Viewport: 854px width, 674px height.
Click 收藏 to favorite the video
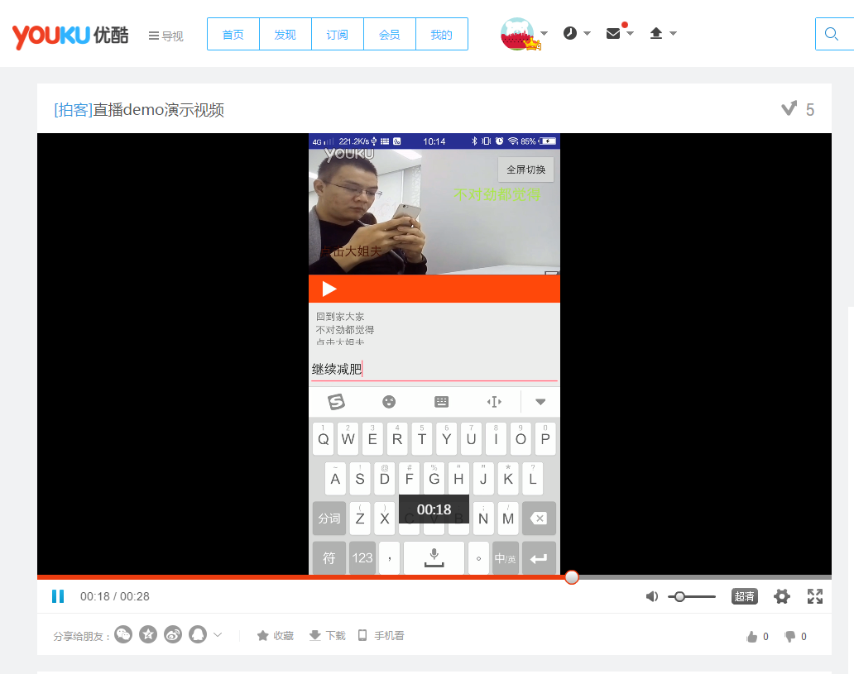tap(275, 635)
